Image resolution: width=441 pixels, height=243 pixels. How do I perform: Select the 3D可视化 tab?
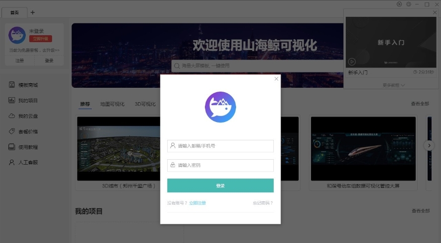tap(145, 104)
